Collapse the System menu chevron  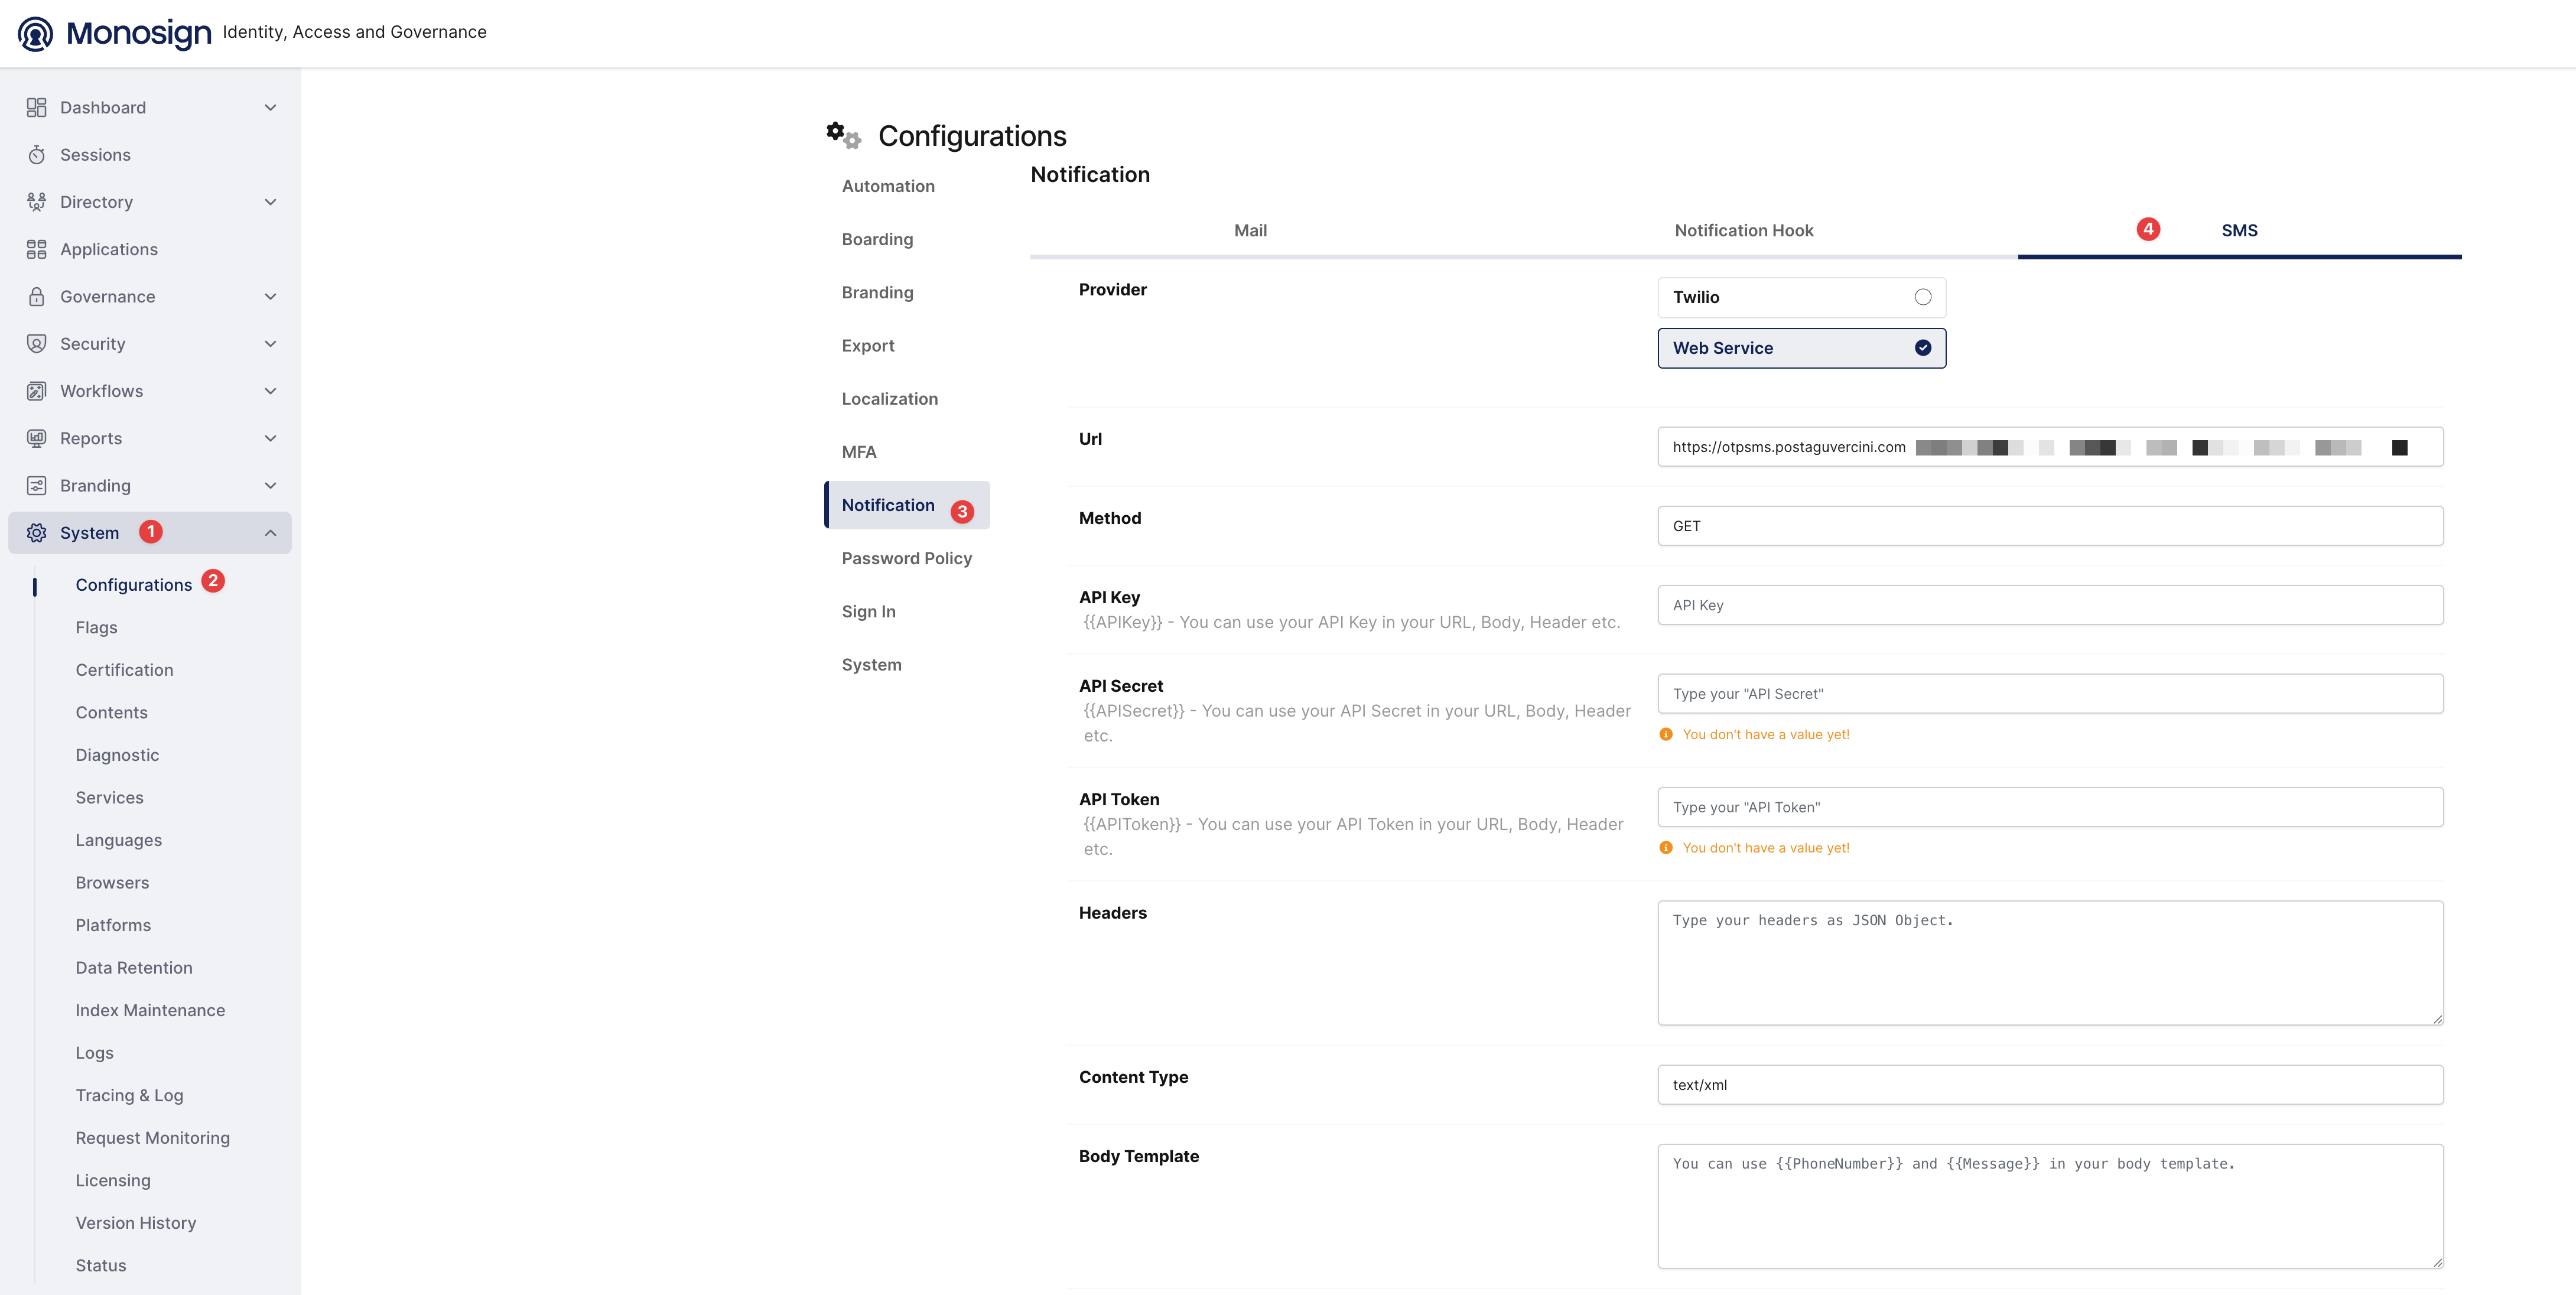pos(270,533)
